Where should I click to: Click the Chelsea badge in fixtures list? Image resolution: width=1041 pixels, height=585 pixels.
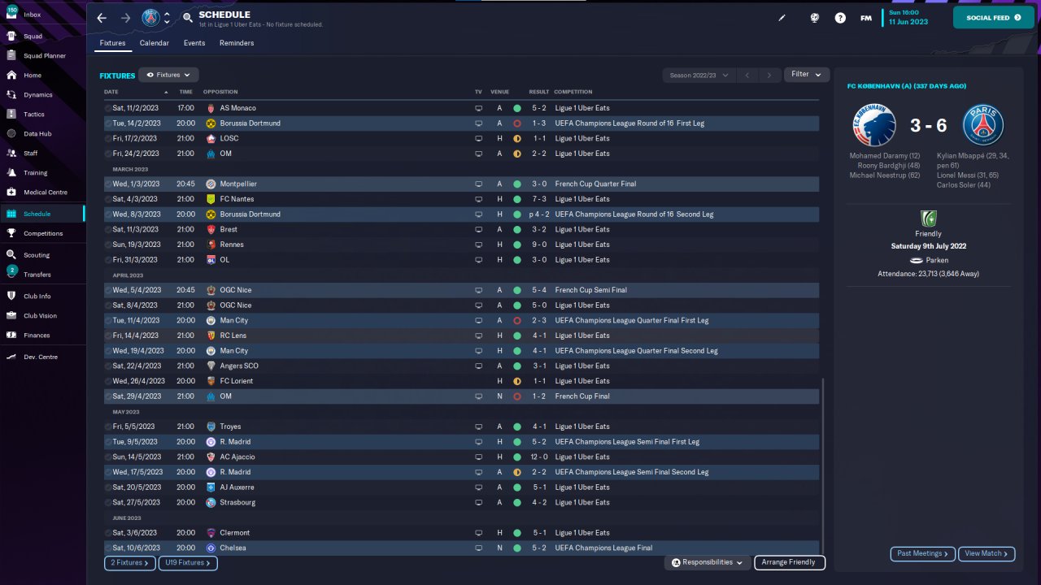click(211, 548)
